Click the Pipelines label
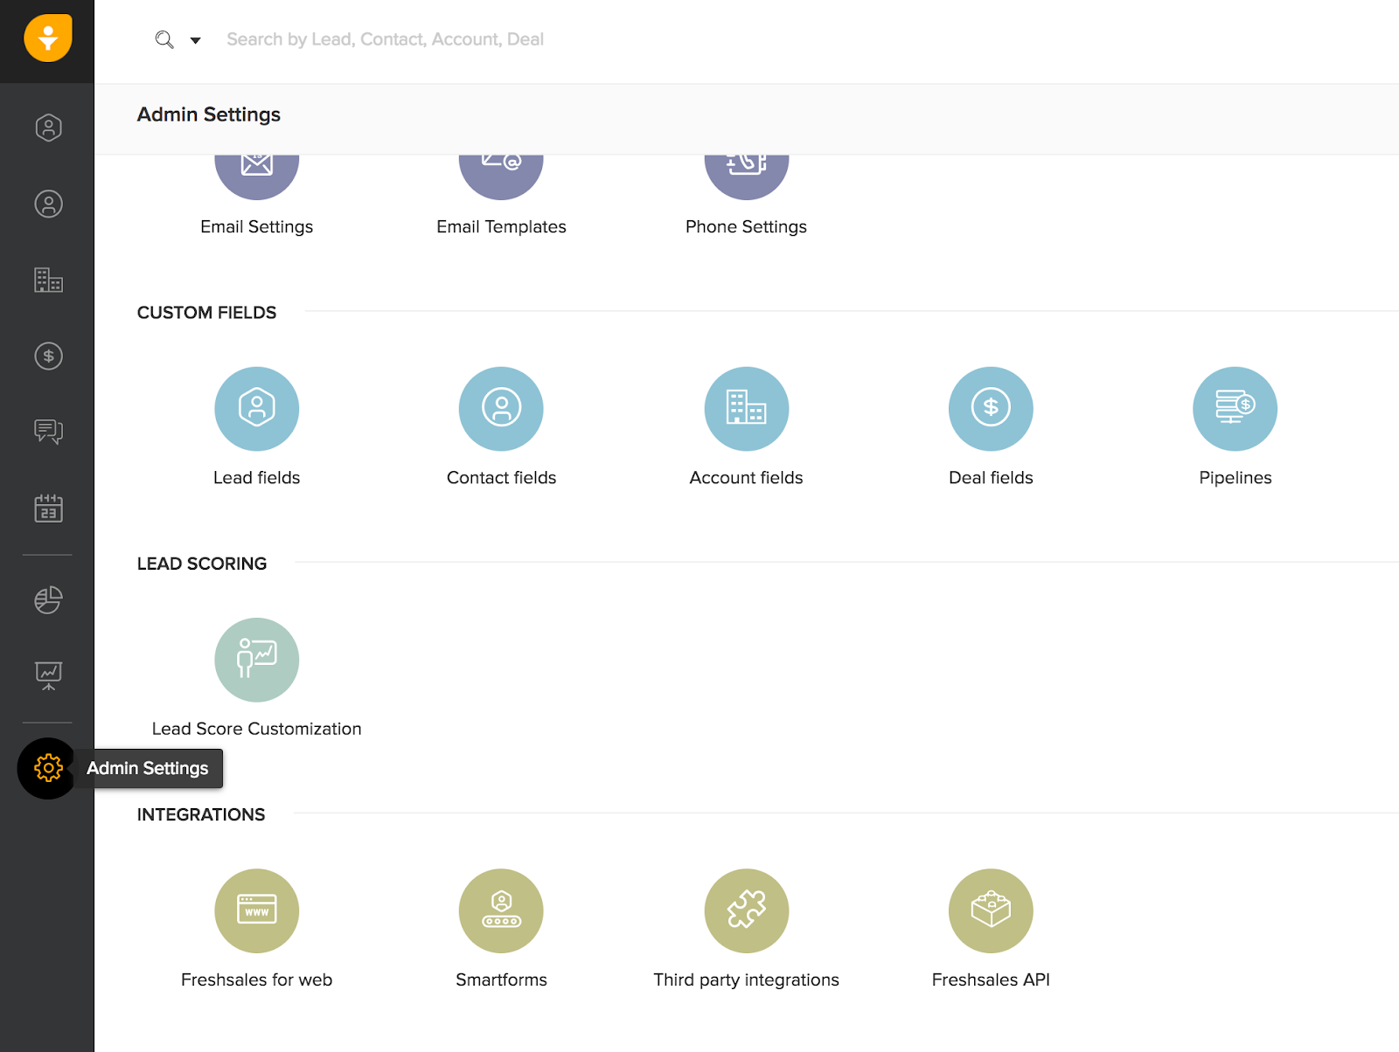1399x1052 pixels. 1235,478
